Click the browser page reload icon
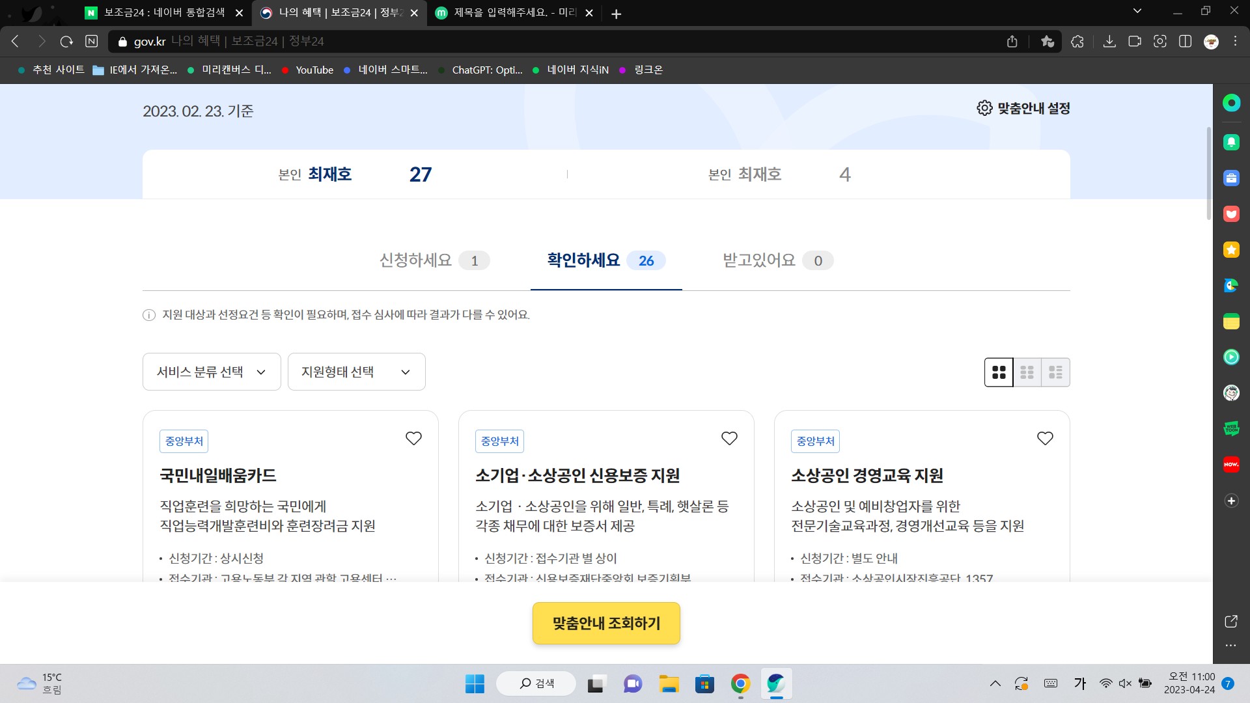Image resolution: width=1250 pixels, height=703 pixels. tap(66, 42)
